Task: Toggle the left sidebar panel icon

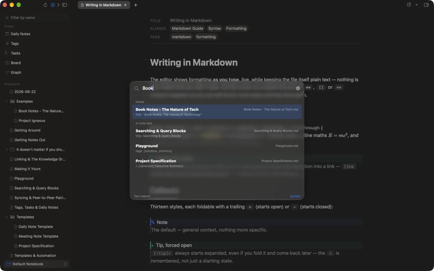Action: coord(65,5)
